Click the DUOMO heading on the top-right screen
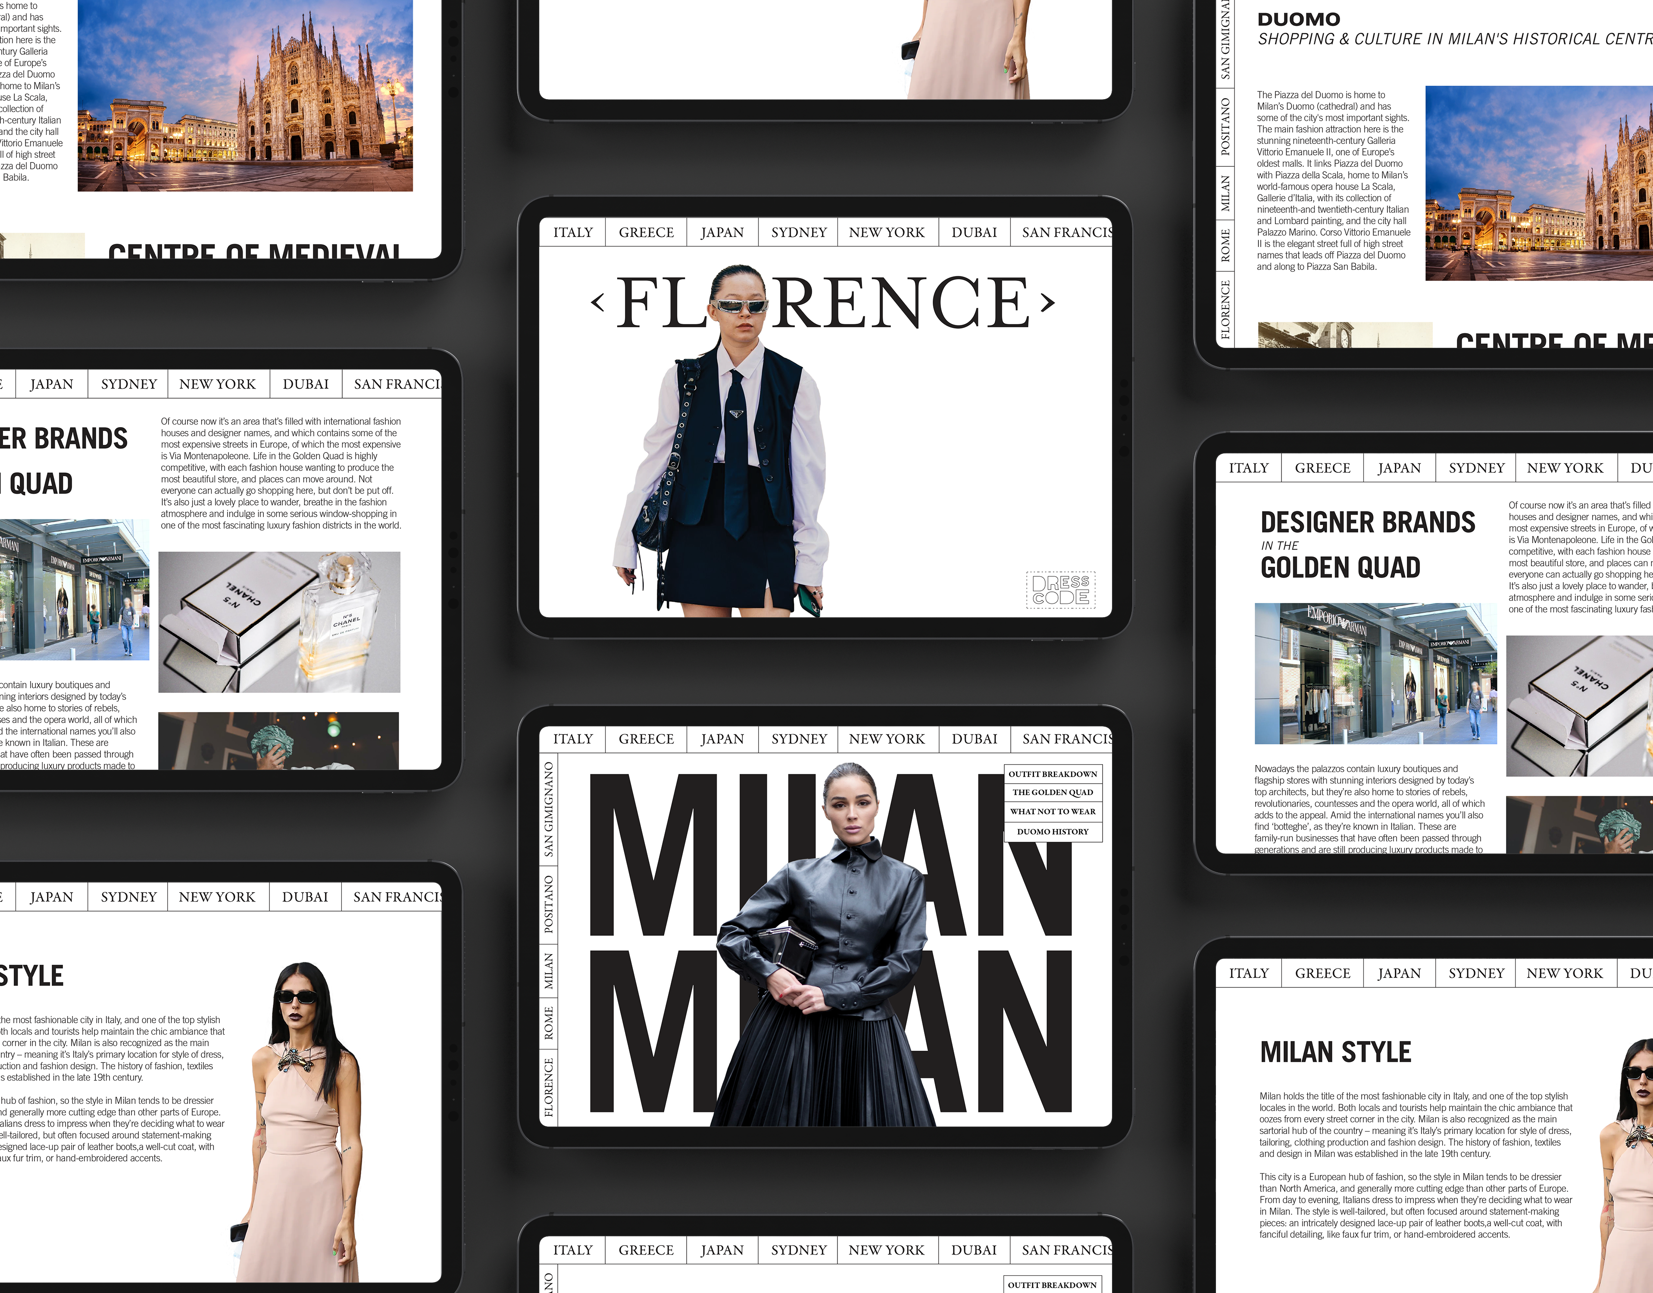 1299,20
